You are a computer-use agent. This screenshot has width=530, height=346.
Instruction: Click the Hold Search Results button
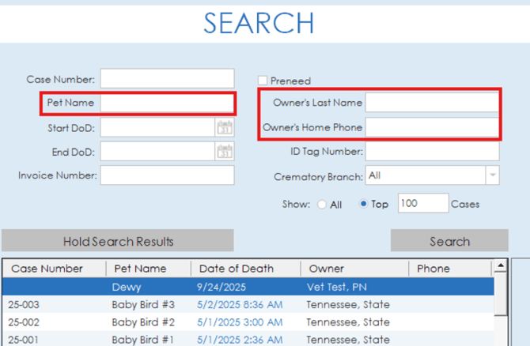tap(118, 241)
